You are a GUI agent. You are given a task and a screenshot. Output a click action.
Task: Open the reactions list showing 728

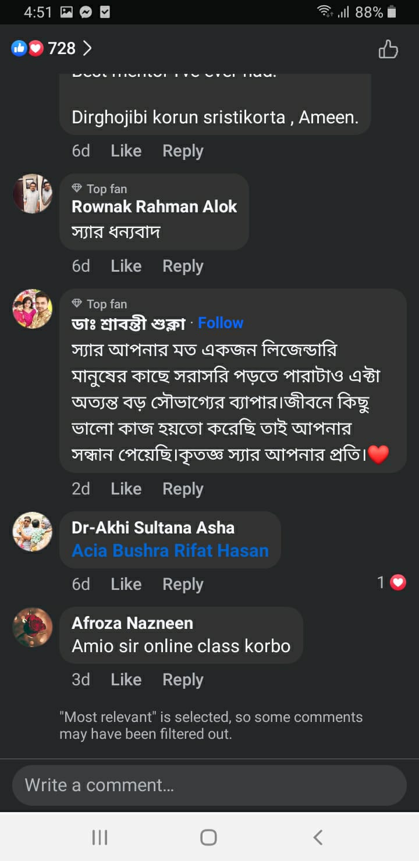(52, 48)
